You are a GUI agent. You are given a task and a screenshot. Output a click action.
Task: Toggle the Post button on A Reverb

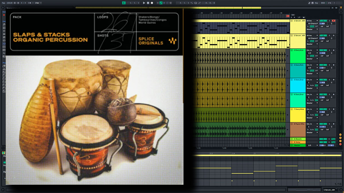point(333,139)
